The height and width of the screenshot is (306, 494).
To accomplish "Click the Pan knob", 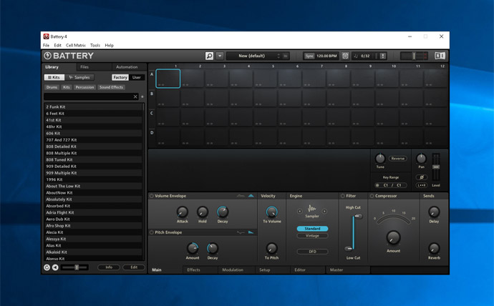I will 421,158.
